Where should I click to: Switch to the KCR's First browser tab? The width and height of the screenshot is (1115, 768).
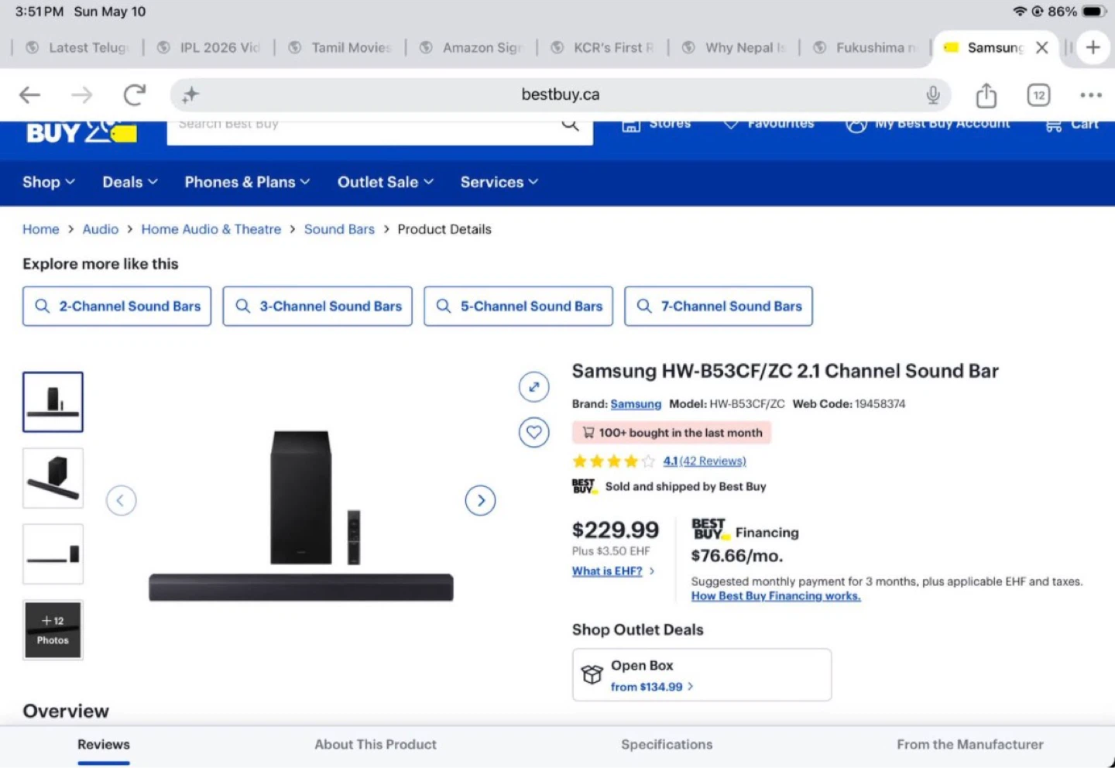pos(602,47)
